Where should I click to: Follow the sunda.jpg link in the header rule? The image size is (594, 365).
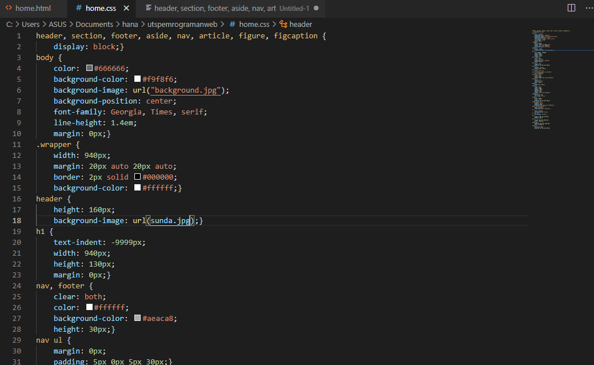coord(170,221)
